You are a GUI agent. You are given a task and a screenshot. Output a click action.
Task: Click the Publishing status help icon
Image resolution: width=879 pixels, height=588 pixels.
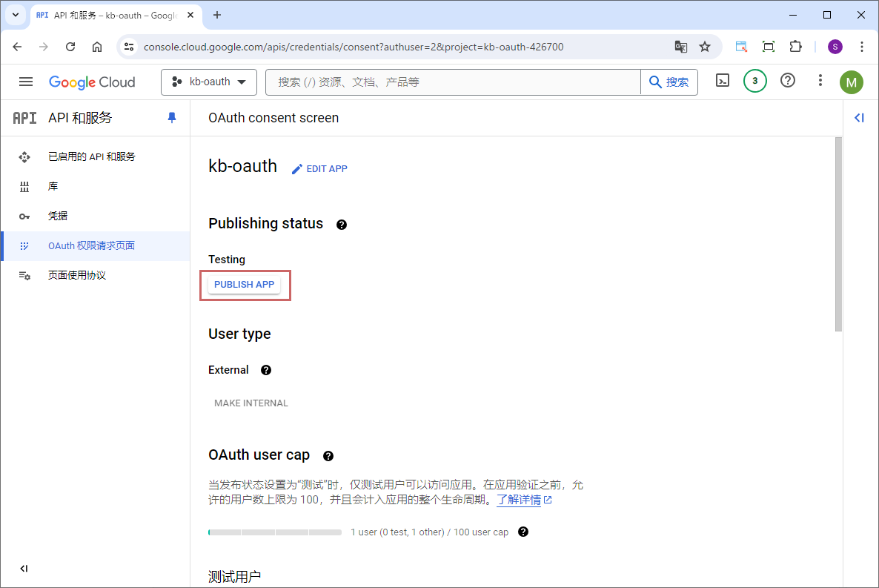[x=342, y=225]
